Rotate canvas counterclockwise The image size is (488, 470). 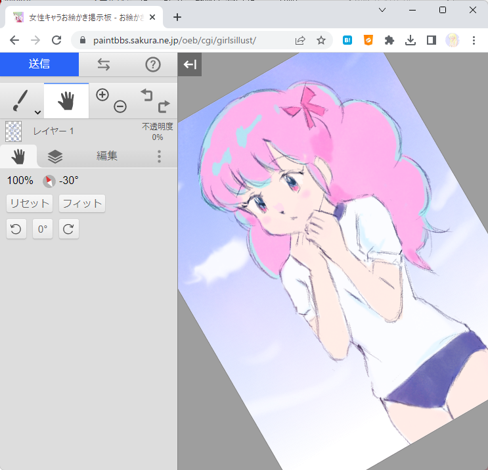(16, 229)
